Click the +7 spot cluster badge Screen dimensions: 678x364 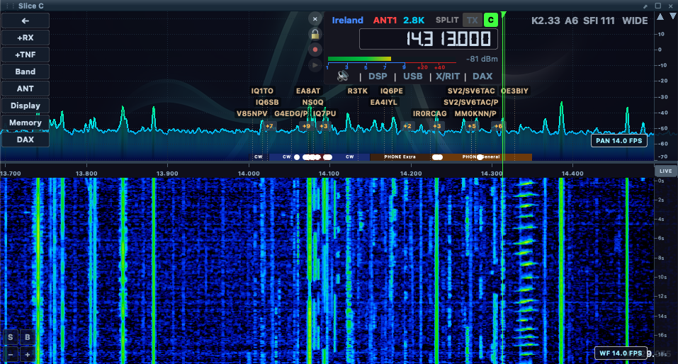pos(269,126)
